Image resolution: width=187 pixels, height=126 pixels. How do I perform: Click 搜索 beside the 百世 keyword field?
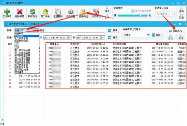(x=113, y=30)
